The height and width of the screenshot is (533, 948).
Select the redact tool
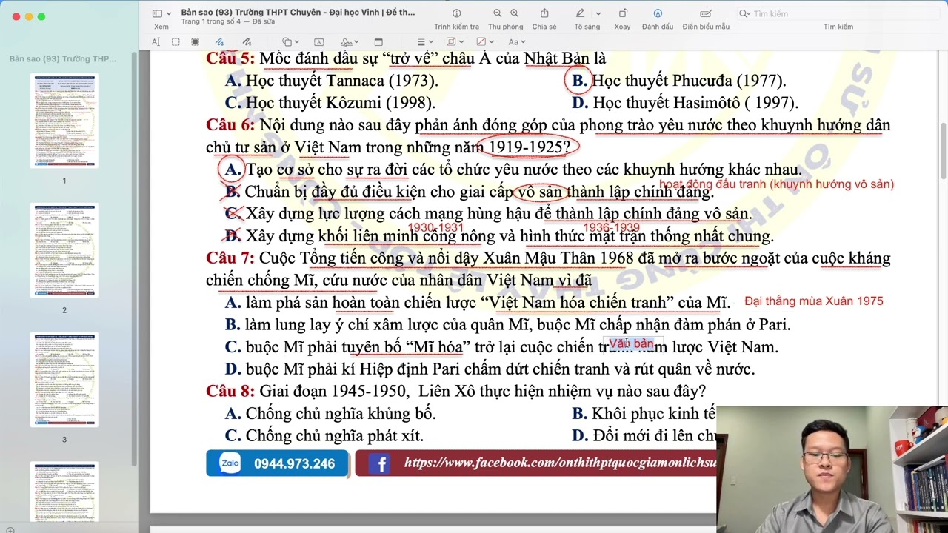coord(196,42)
